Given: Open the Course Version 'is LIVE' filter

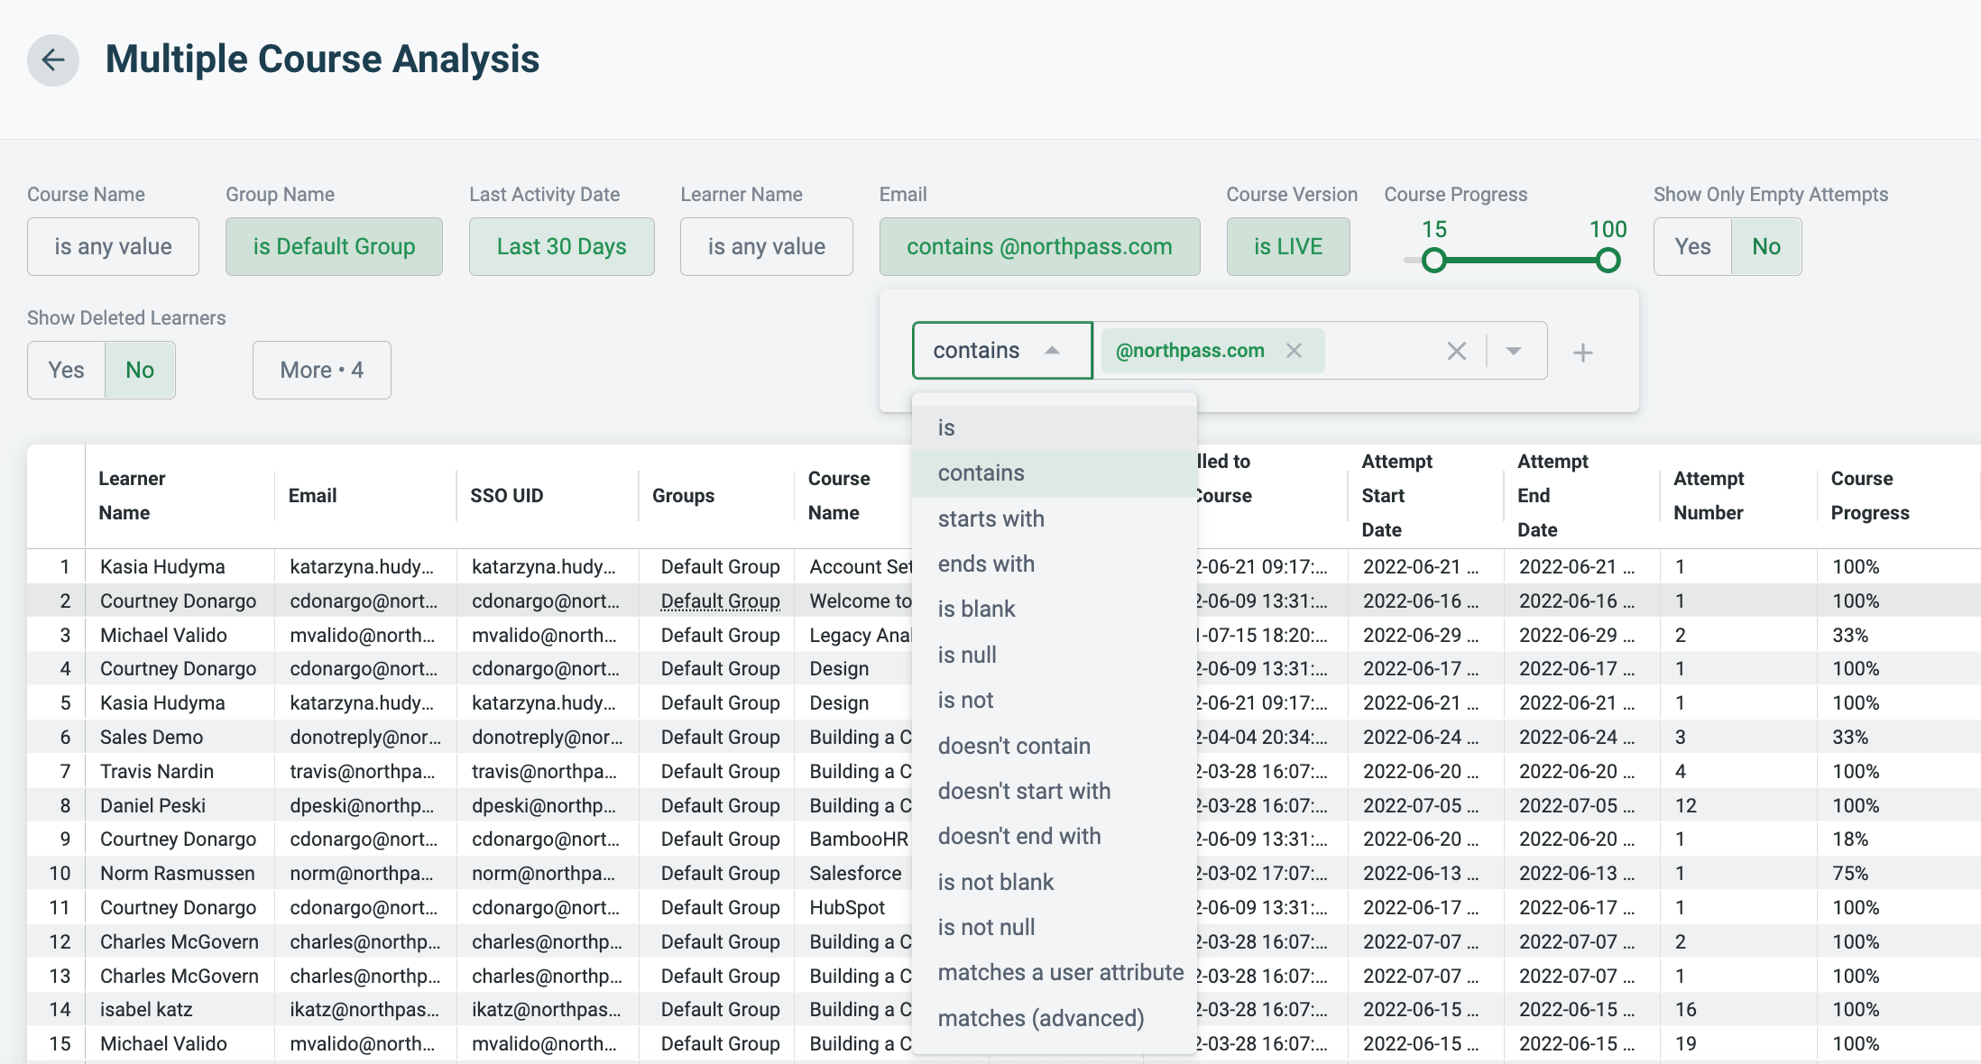Looking at the screenshot, I should click(1288, 246).
